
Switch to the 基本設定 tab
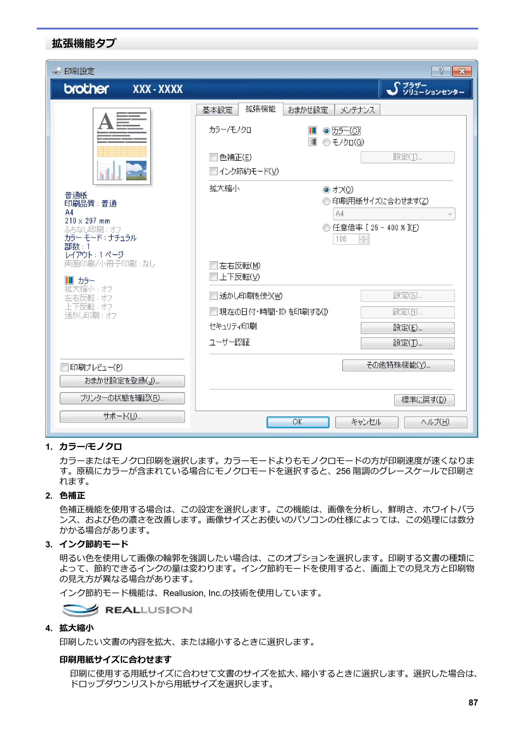(x=218, y=110)
